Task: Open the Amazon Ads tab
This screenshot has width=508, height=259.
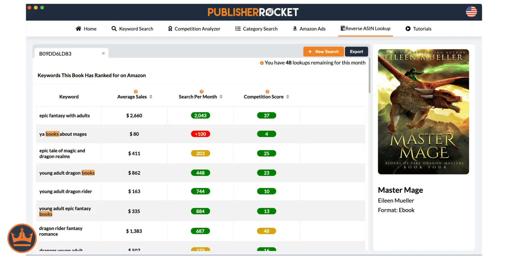Action: pyautogui.click(x=309, y=29)
